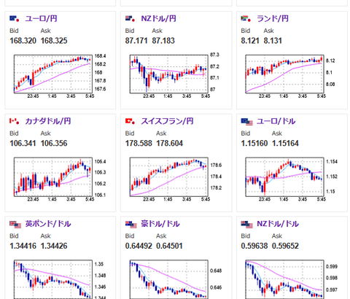Open the 英ポンド/ドル pair link

click(48, 224)
